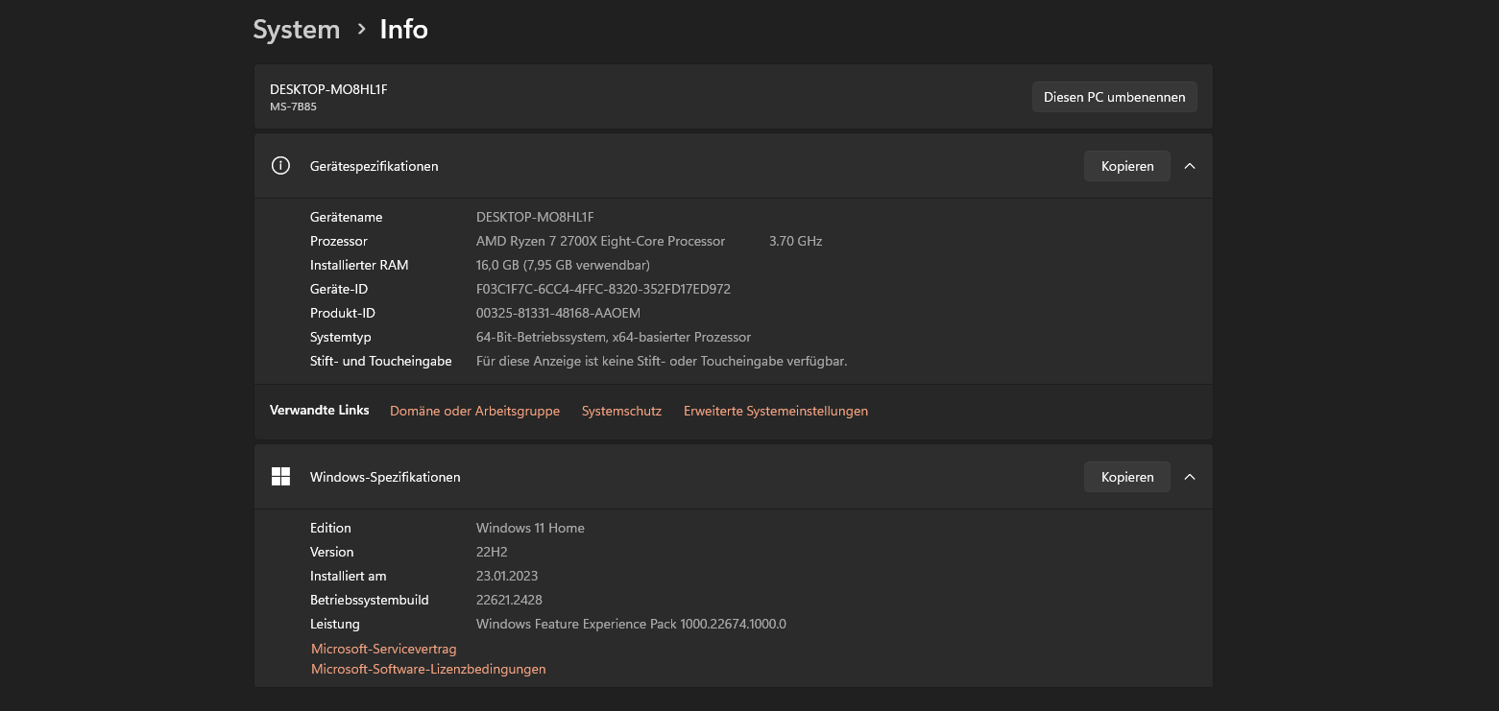Collapse Gerätespezifikationen using its chevron arrow

(1190, 166)
